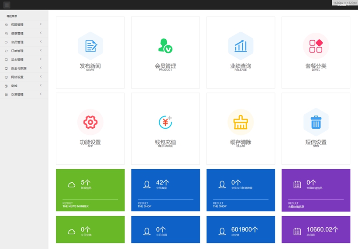
Task: Open 短信设置 blue trash bin icon
Action: [316, 122]
